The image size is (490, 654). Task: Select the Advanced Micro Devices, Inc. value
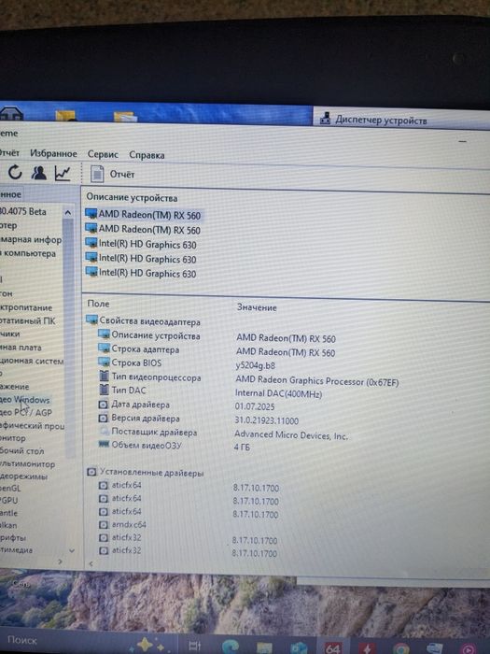pyautogui.click(x=291, y=435)
